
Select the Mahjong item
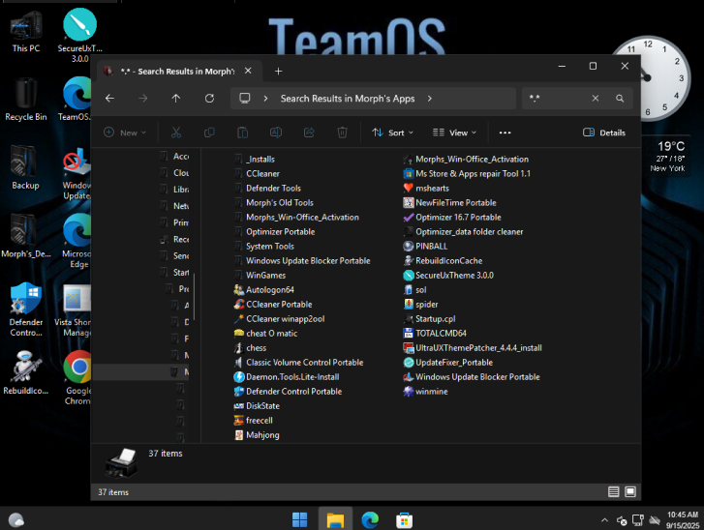(x=257, y=435)
